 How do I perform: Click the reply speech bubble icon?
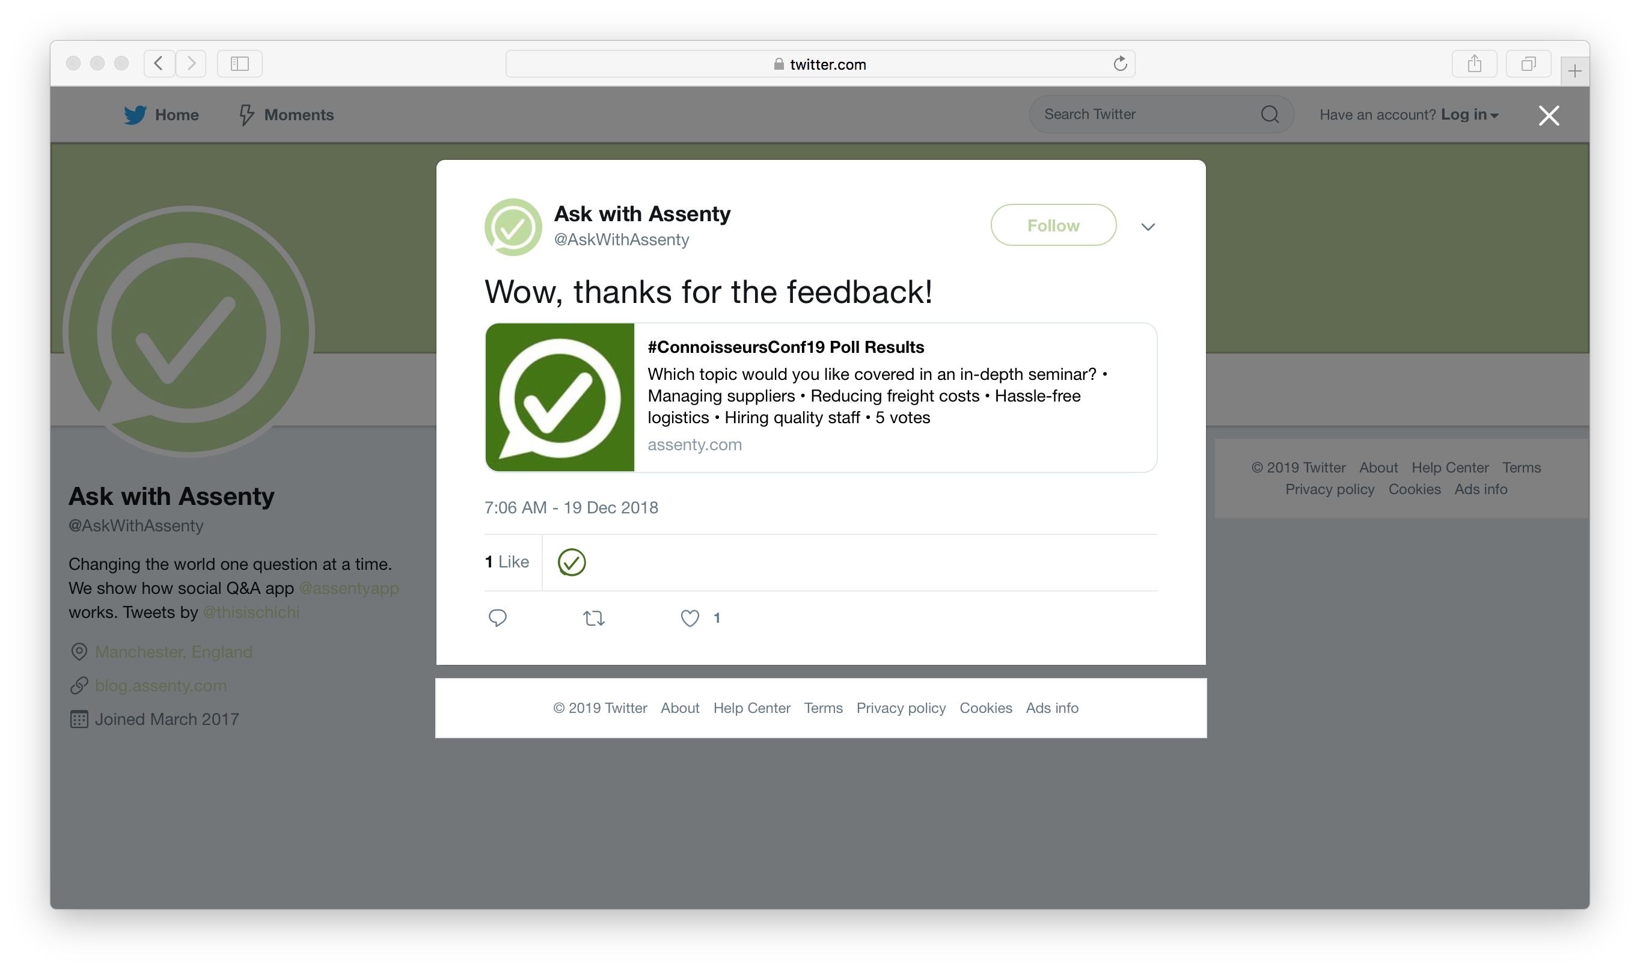pos(498,618)
